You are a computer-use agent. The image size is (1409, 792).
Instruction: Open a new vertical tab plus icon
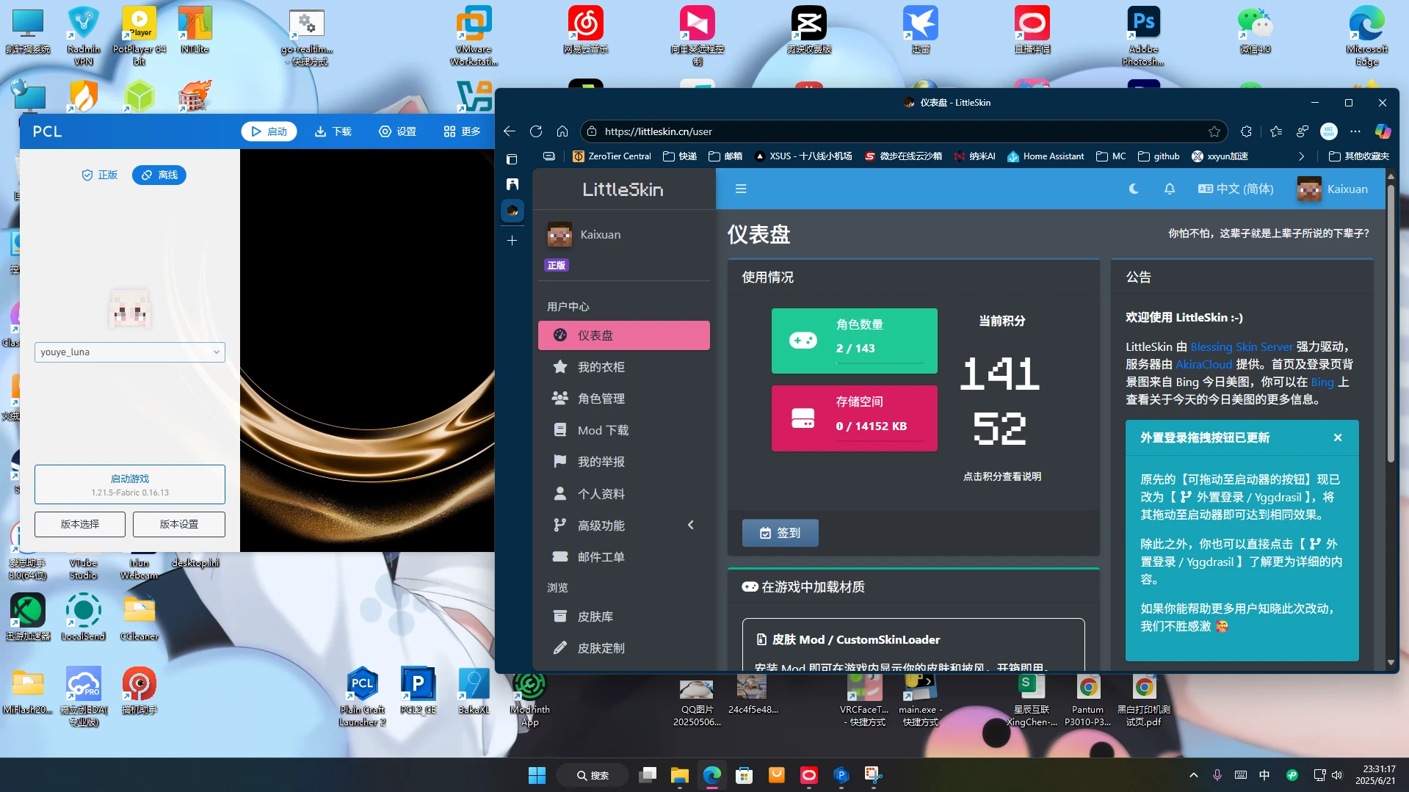click(x=512, y=240)
